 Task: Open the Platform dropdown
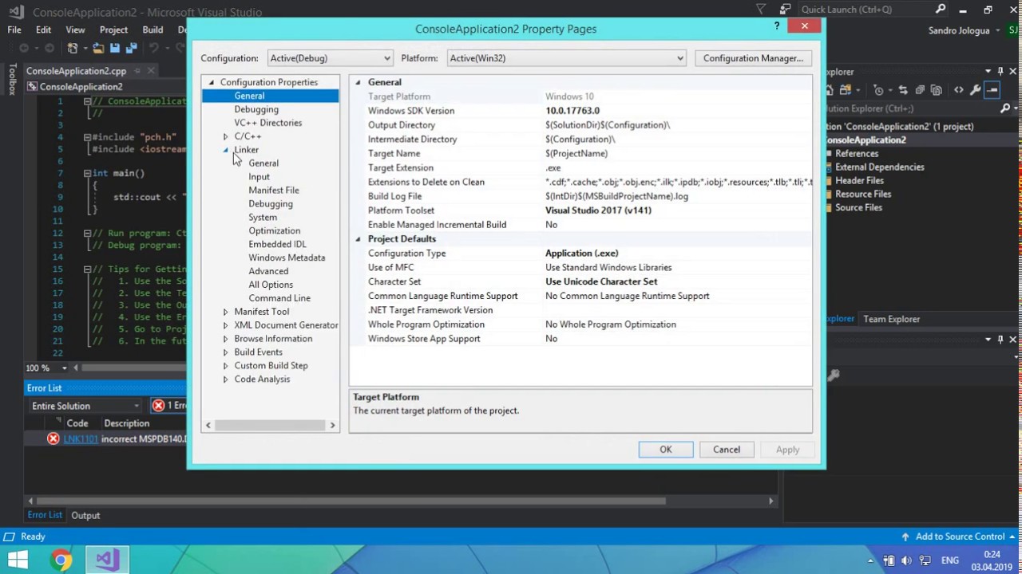click(566, 58)
